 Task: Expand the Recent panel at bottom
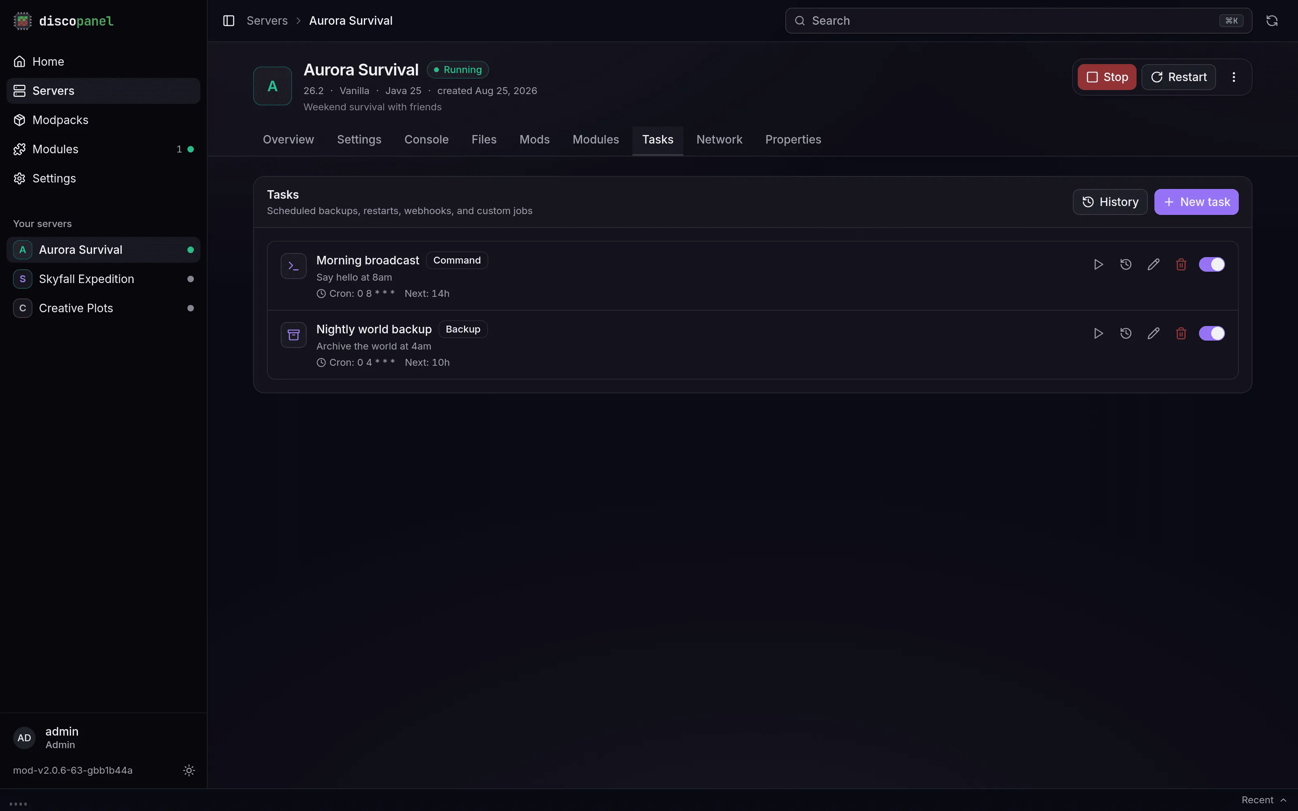1264,800
